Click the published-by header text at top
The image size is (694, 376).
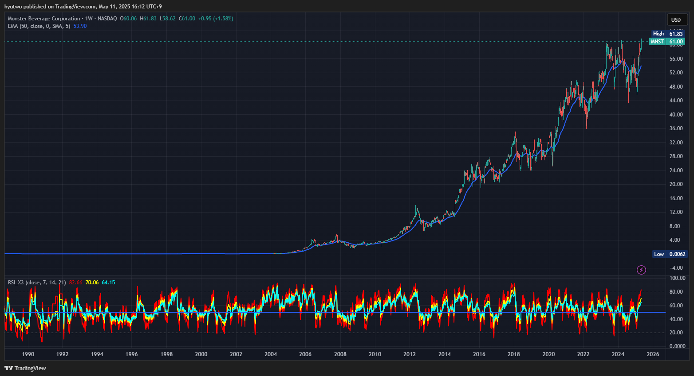[x=83, y=7]
